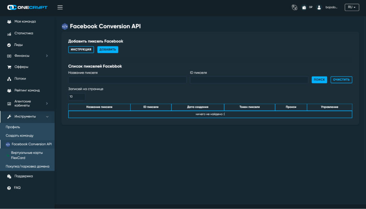Click the Моя команда team icon

pyautogui.click(x=9, y=22)
